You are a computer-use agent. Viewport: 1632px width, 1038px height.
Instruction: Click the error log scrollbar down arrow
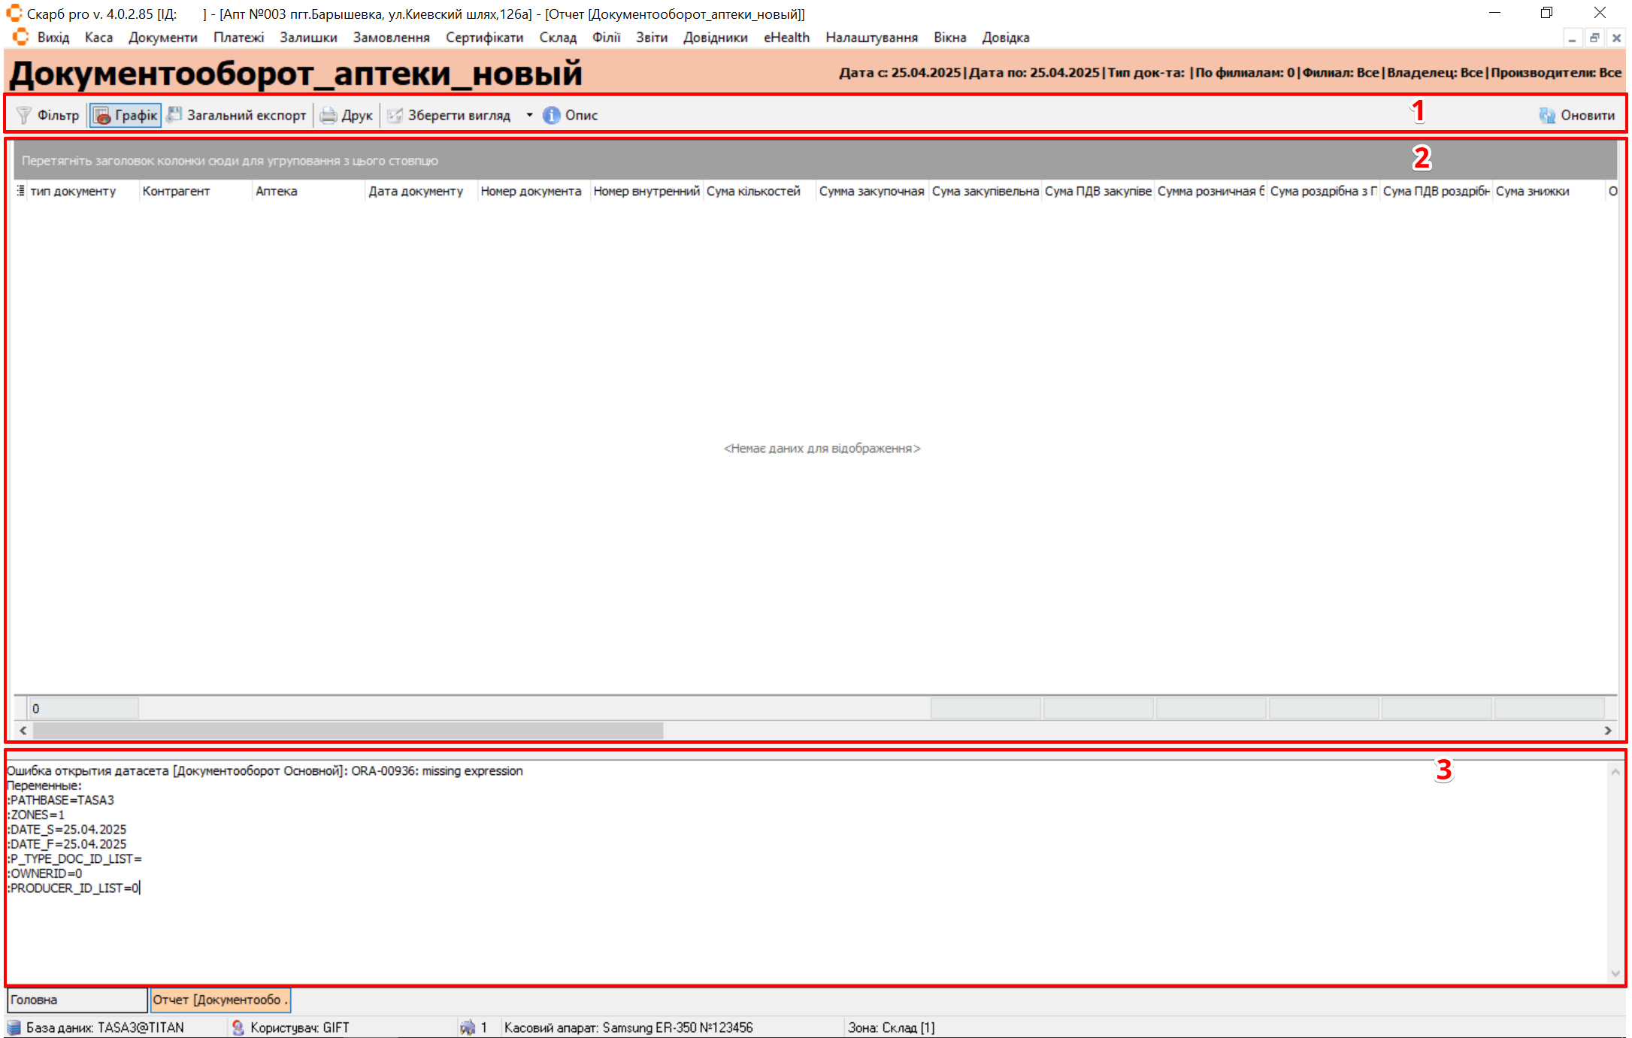click(x=1615, y=973)
